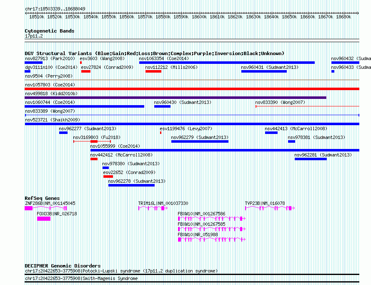Open esv1199476 (Levy2007) variant label
The width and height of the screenshot is (371, 285).
(x=186, y=129)
